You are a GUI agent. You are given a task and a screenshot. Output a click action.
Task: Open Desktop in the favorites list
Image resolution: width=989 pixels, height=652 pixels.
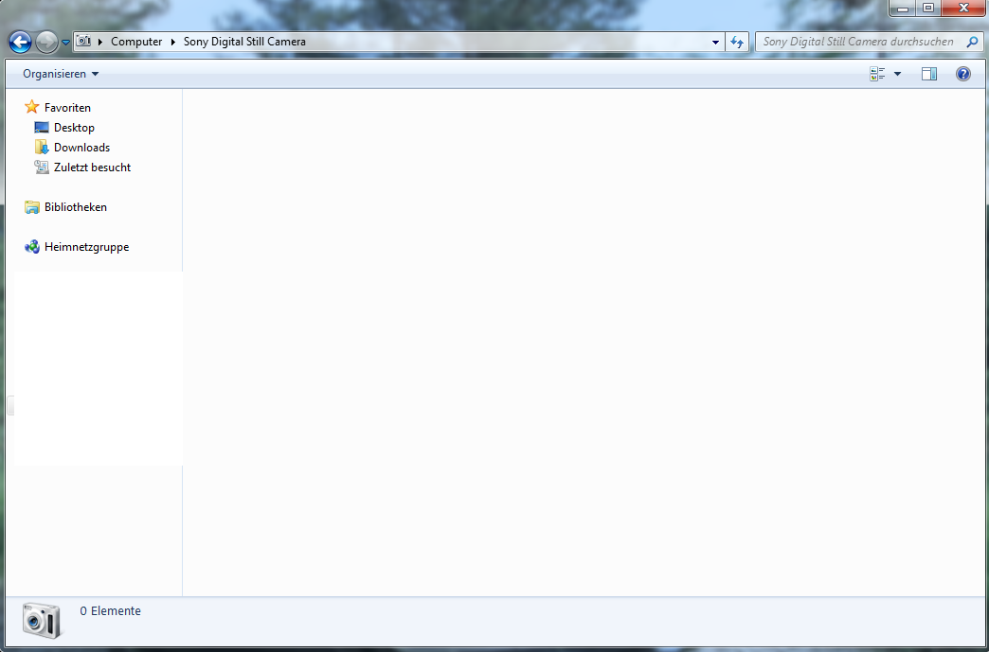pyautogui.click(x=74, y=127)
